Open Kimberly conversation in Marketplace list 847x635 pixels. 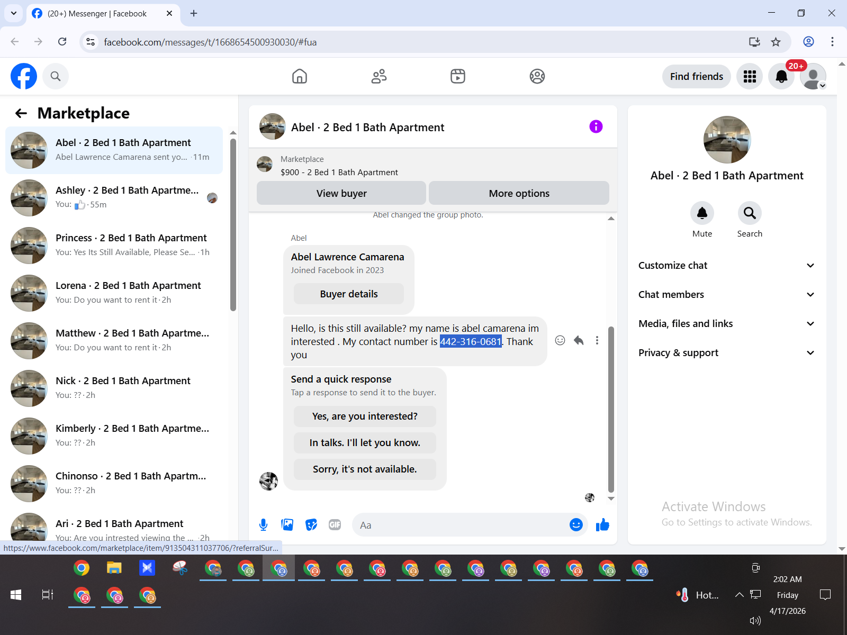pos(114,436)
